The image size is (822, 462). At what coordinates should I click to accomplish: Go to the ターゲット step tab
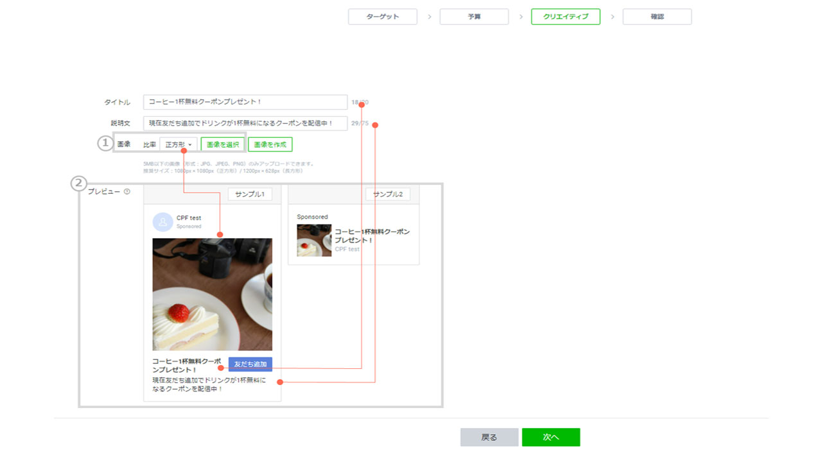383,17
